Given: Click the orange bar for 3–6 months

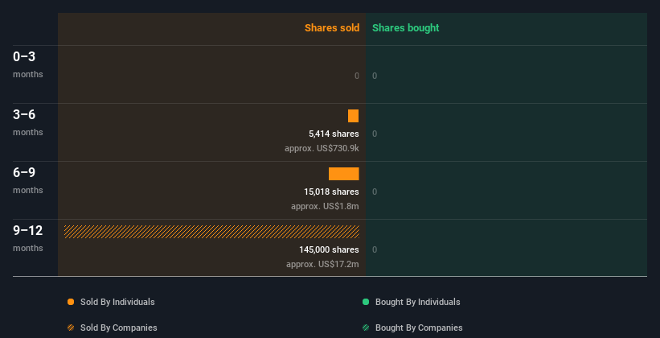Looking at the screenshot, I should coord(353,116).
